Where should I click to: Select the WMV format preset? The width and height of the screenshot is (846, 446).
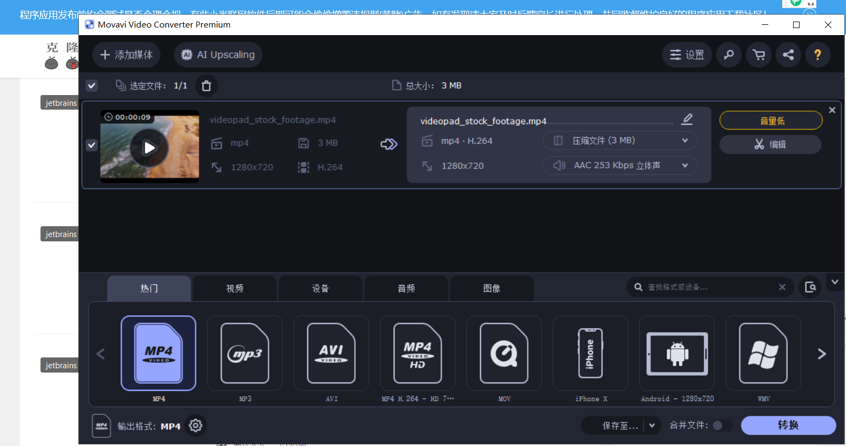(763, 353)
